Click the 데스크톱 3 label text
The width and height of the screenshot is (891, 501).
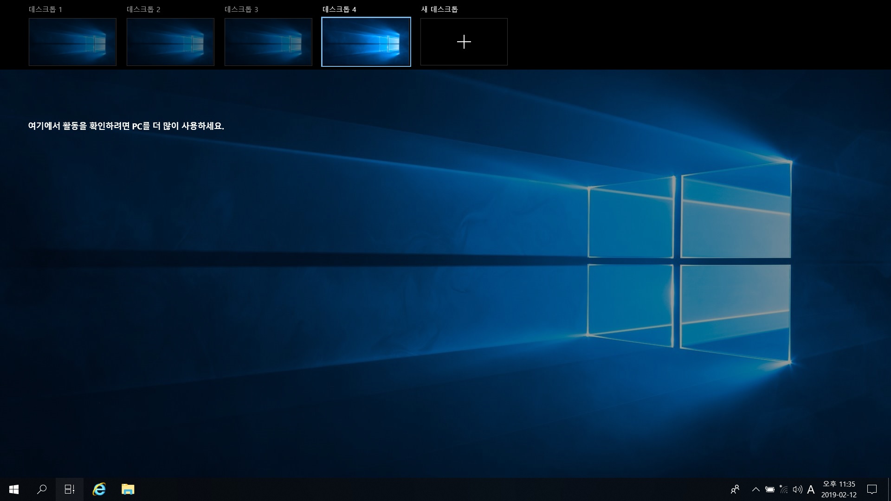(241, 9)
